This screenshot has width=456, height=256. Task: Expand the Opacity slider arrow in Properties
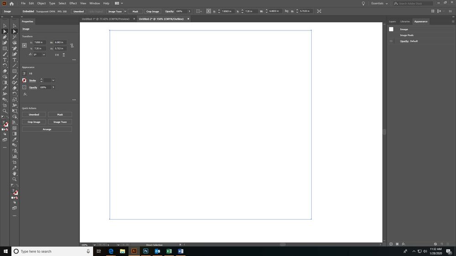(x=53, y=87)
